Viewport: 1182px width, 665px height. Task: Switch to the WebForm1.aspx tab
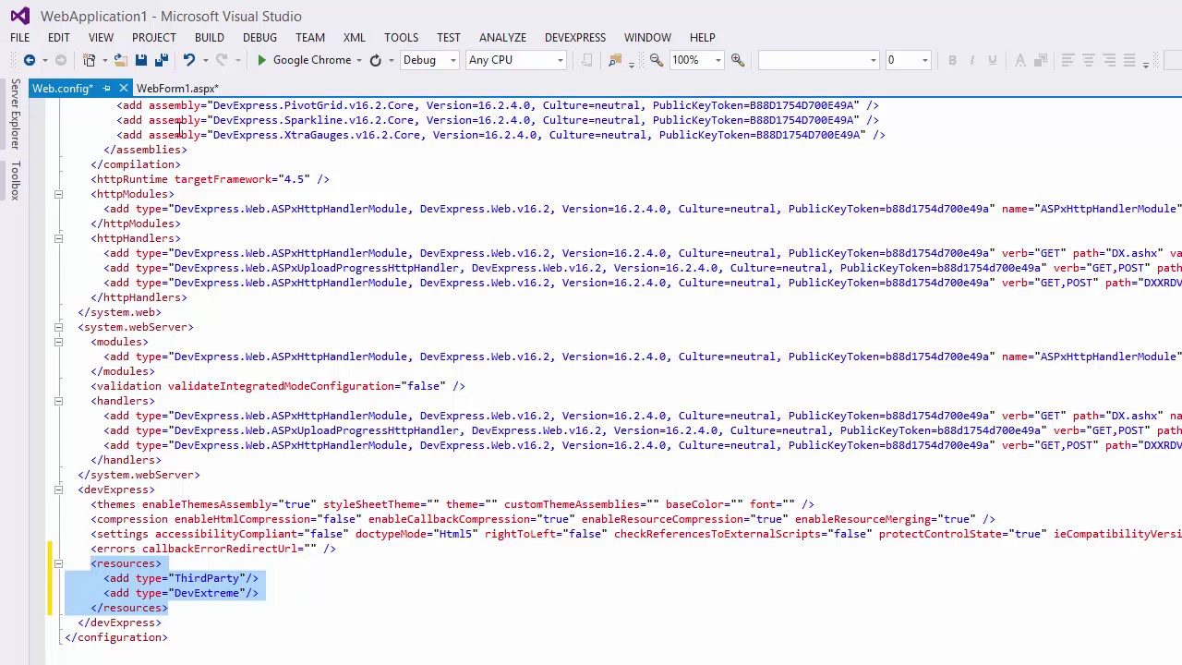[x=177, y=89]
